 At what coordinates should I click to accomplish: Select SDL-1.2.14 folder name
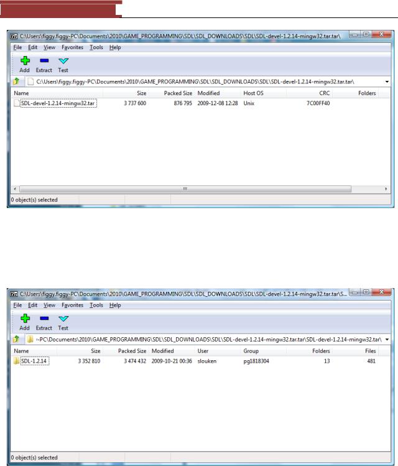34,361
